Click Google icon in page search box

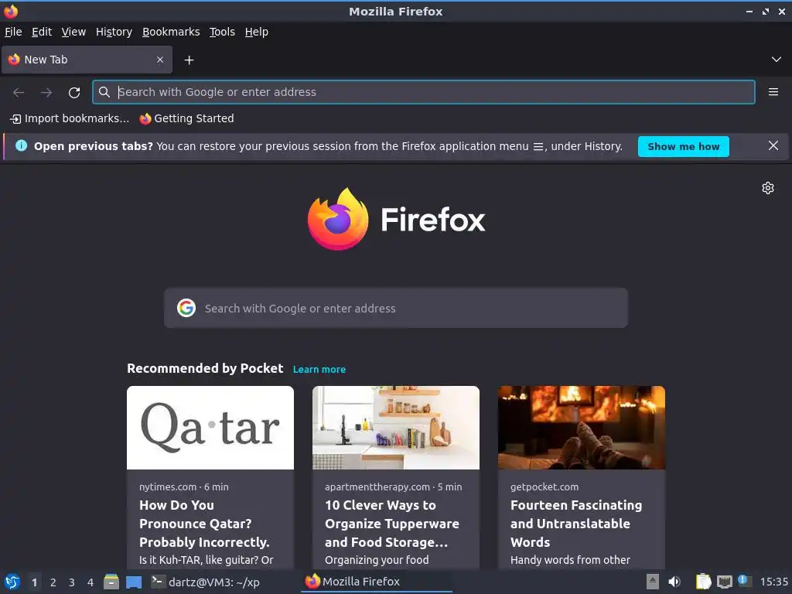coord(186,308)
